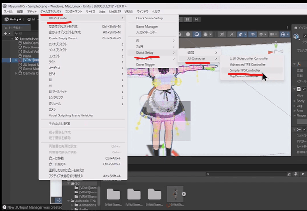Open the ウィンドウ menu
This screenshot has width=307, height=211.
click(x=143, y=12)
